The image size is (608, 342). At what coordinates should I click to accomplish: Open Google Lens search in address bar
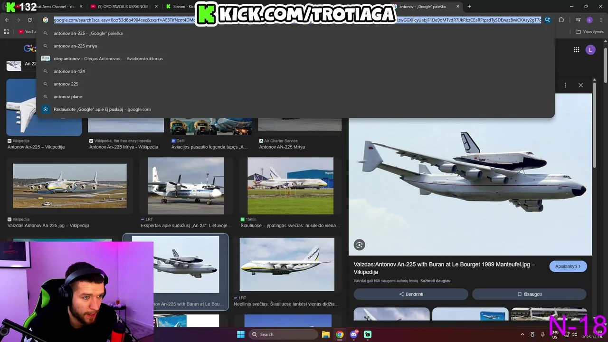coord(548,20)
